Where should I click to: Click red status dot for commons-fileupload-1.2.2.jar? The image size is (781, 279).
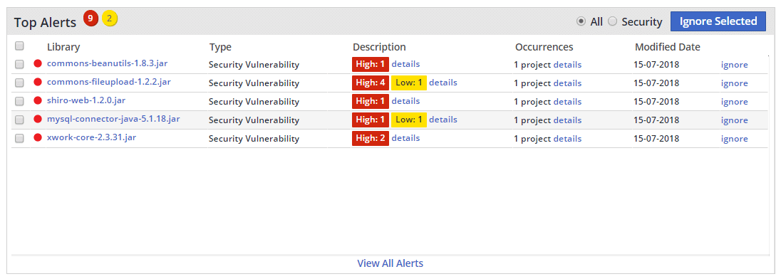pos(38,82)
